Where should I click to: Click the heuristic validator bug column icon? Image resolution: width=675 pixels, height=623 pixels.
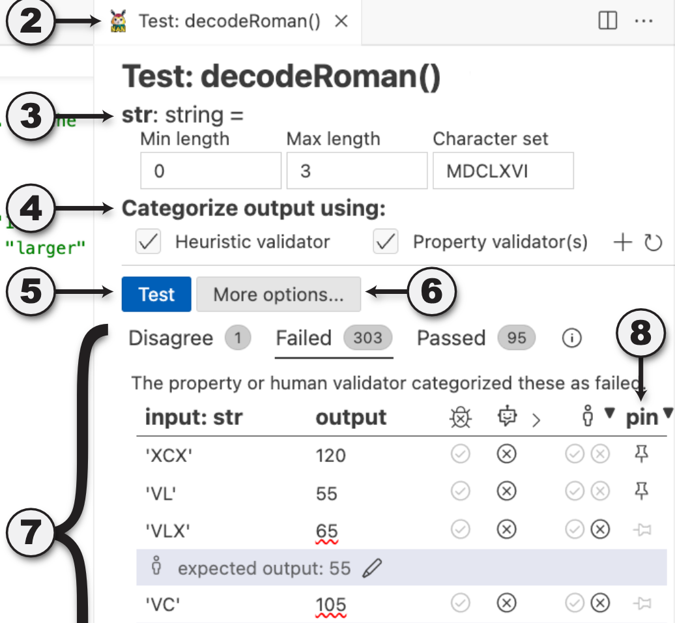tap(461, 417)
